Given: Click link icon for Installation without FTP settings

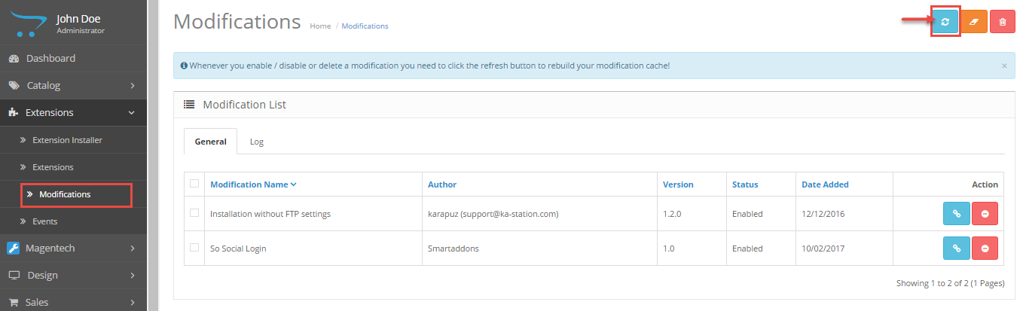Looking at the screenshot, I should point(956,214).
